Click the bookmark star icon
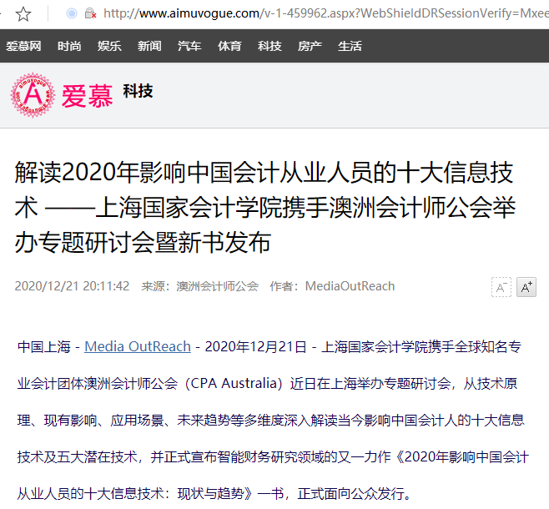The height and width of the screenshot is (509, 549). pos(23,14)
